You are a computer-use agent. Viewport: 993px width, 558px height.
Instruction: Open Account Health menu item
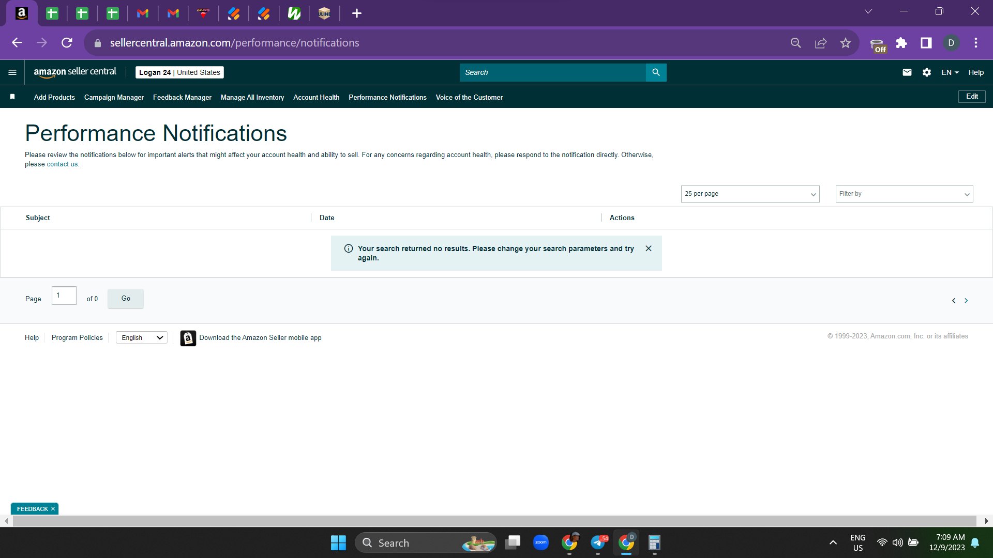tap(317, 97)
